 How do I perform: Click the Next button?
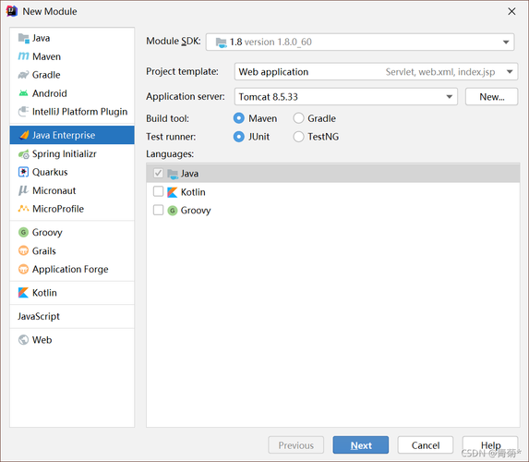click(361, 445)
